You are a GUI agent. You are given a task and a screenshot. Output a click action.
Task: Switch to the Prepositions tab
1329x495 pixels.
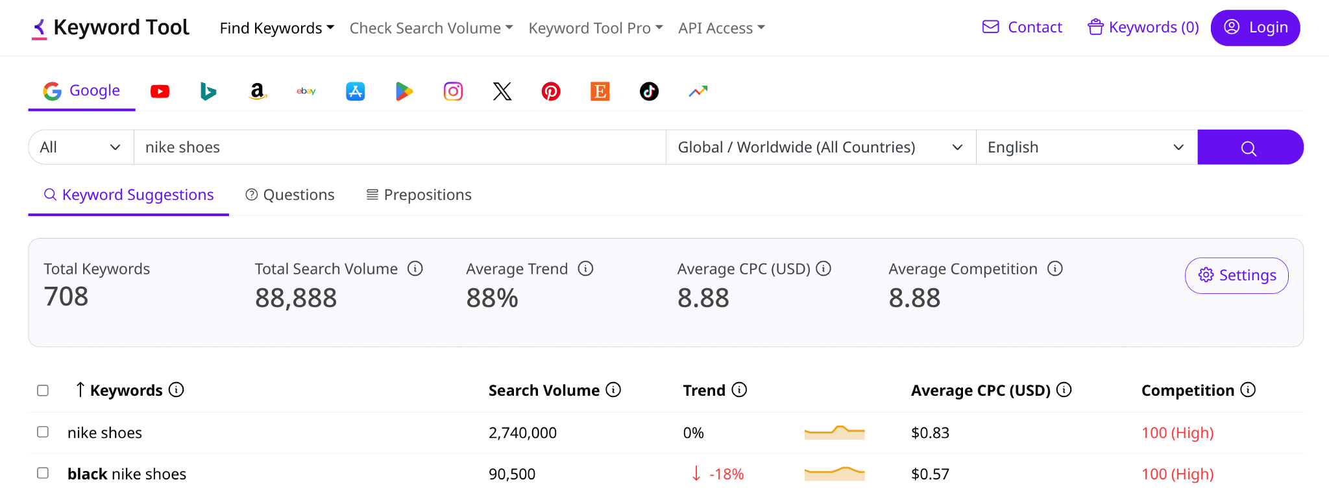[419, 195]
